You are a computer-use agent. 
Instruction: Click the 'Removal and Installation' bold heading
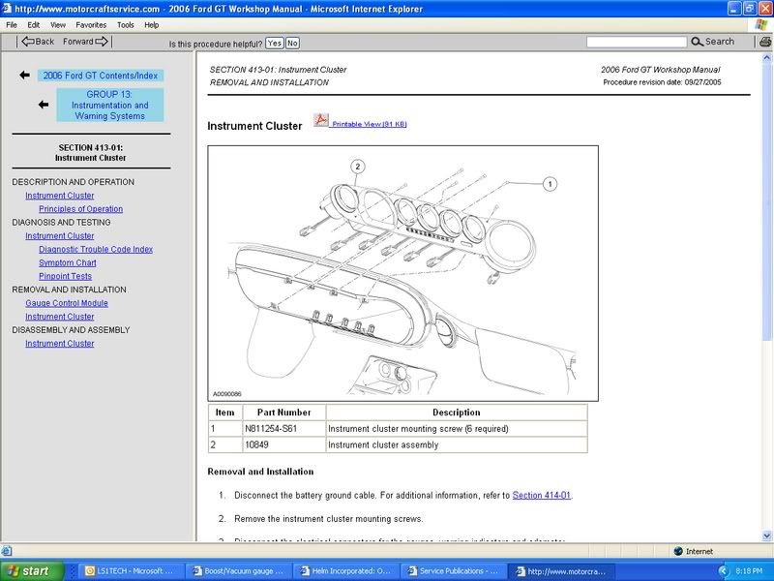point(260,472)
